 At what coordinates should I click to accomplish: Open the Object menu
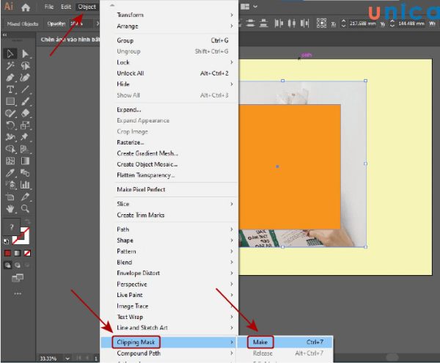(87, 7)
